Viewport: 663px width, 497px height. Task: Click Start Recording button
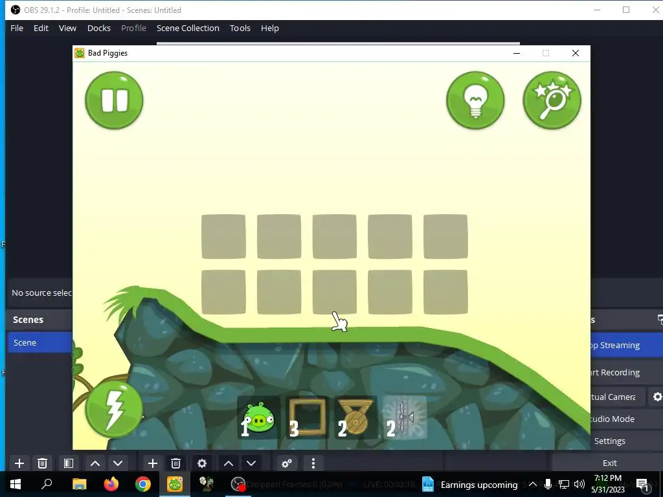coord(627,372)
